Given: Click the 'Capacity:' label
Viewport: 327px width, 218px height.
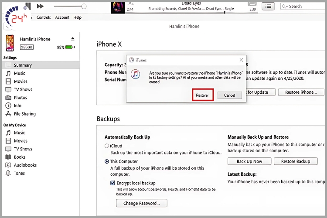Looking at the screenshot, I should (x=114, y=65).
